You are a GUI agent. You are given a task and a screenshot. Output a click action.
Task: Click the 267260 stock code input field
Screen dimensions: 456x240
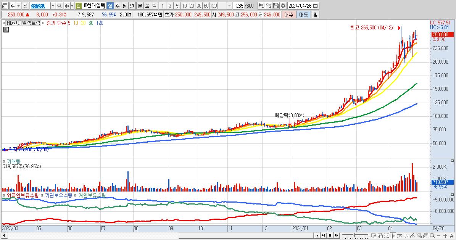click(x=40, y=6)
